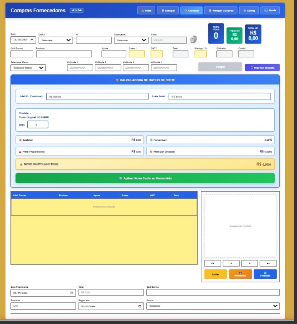The image size is (297, 324).
Task: Show next product image with > arrow
Action: click(250, 263)
